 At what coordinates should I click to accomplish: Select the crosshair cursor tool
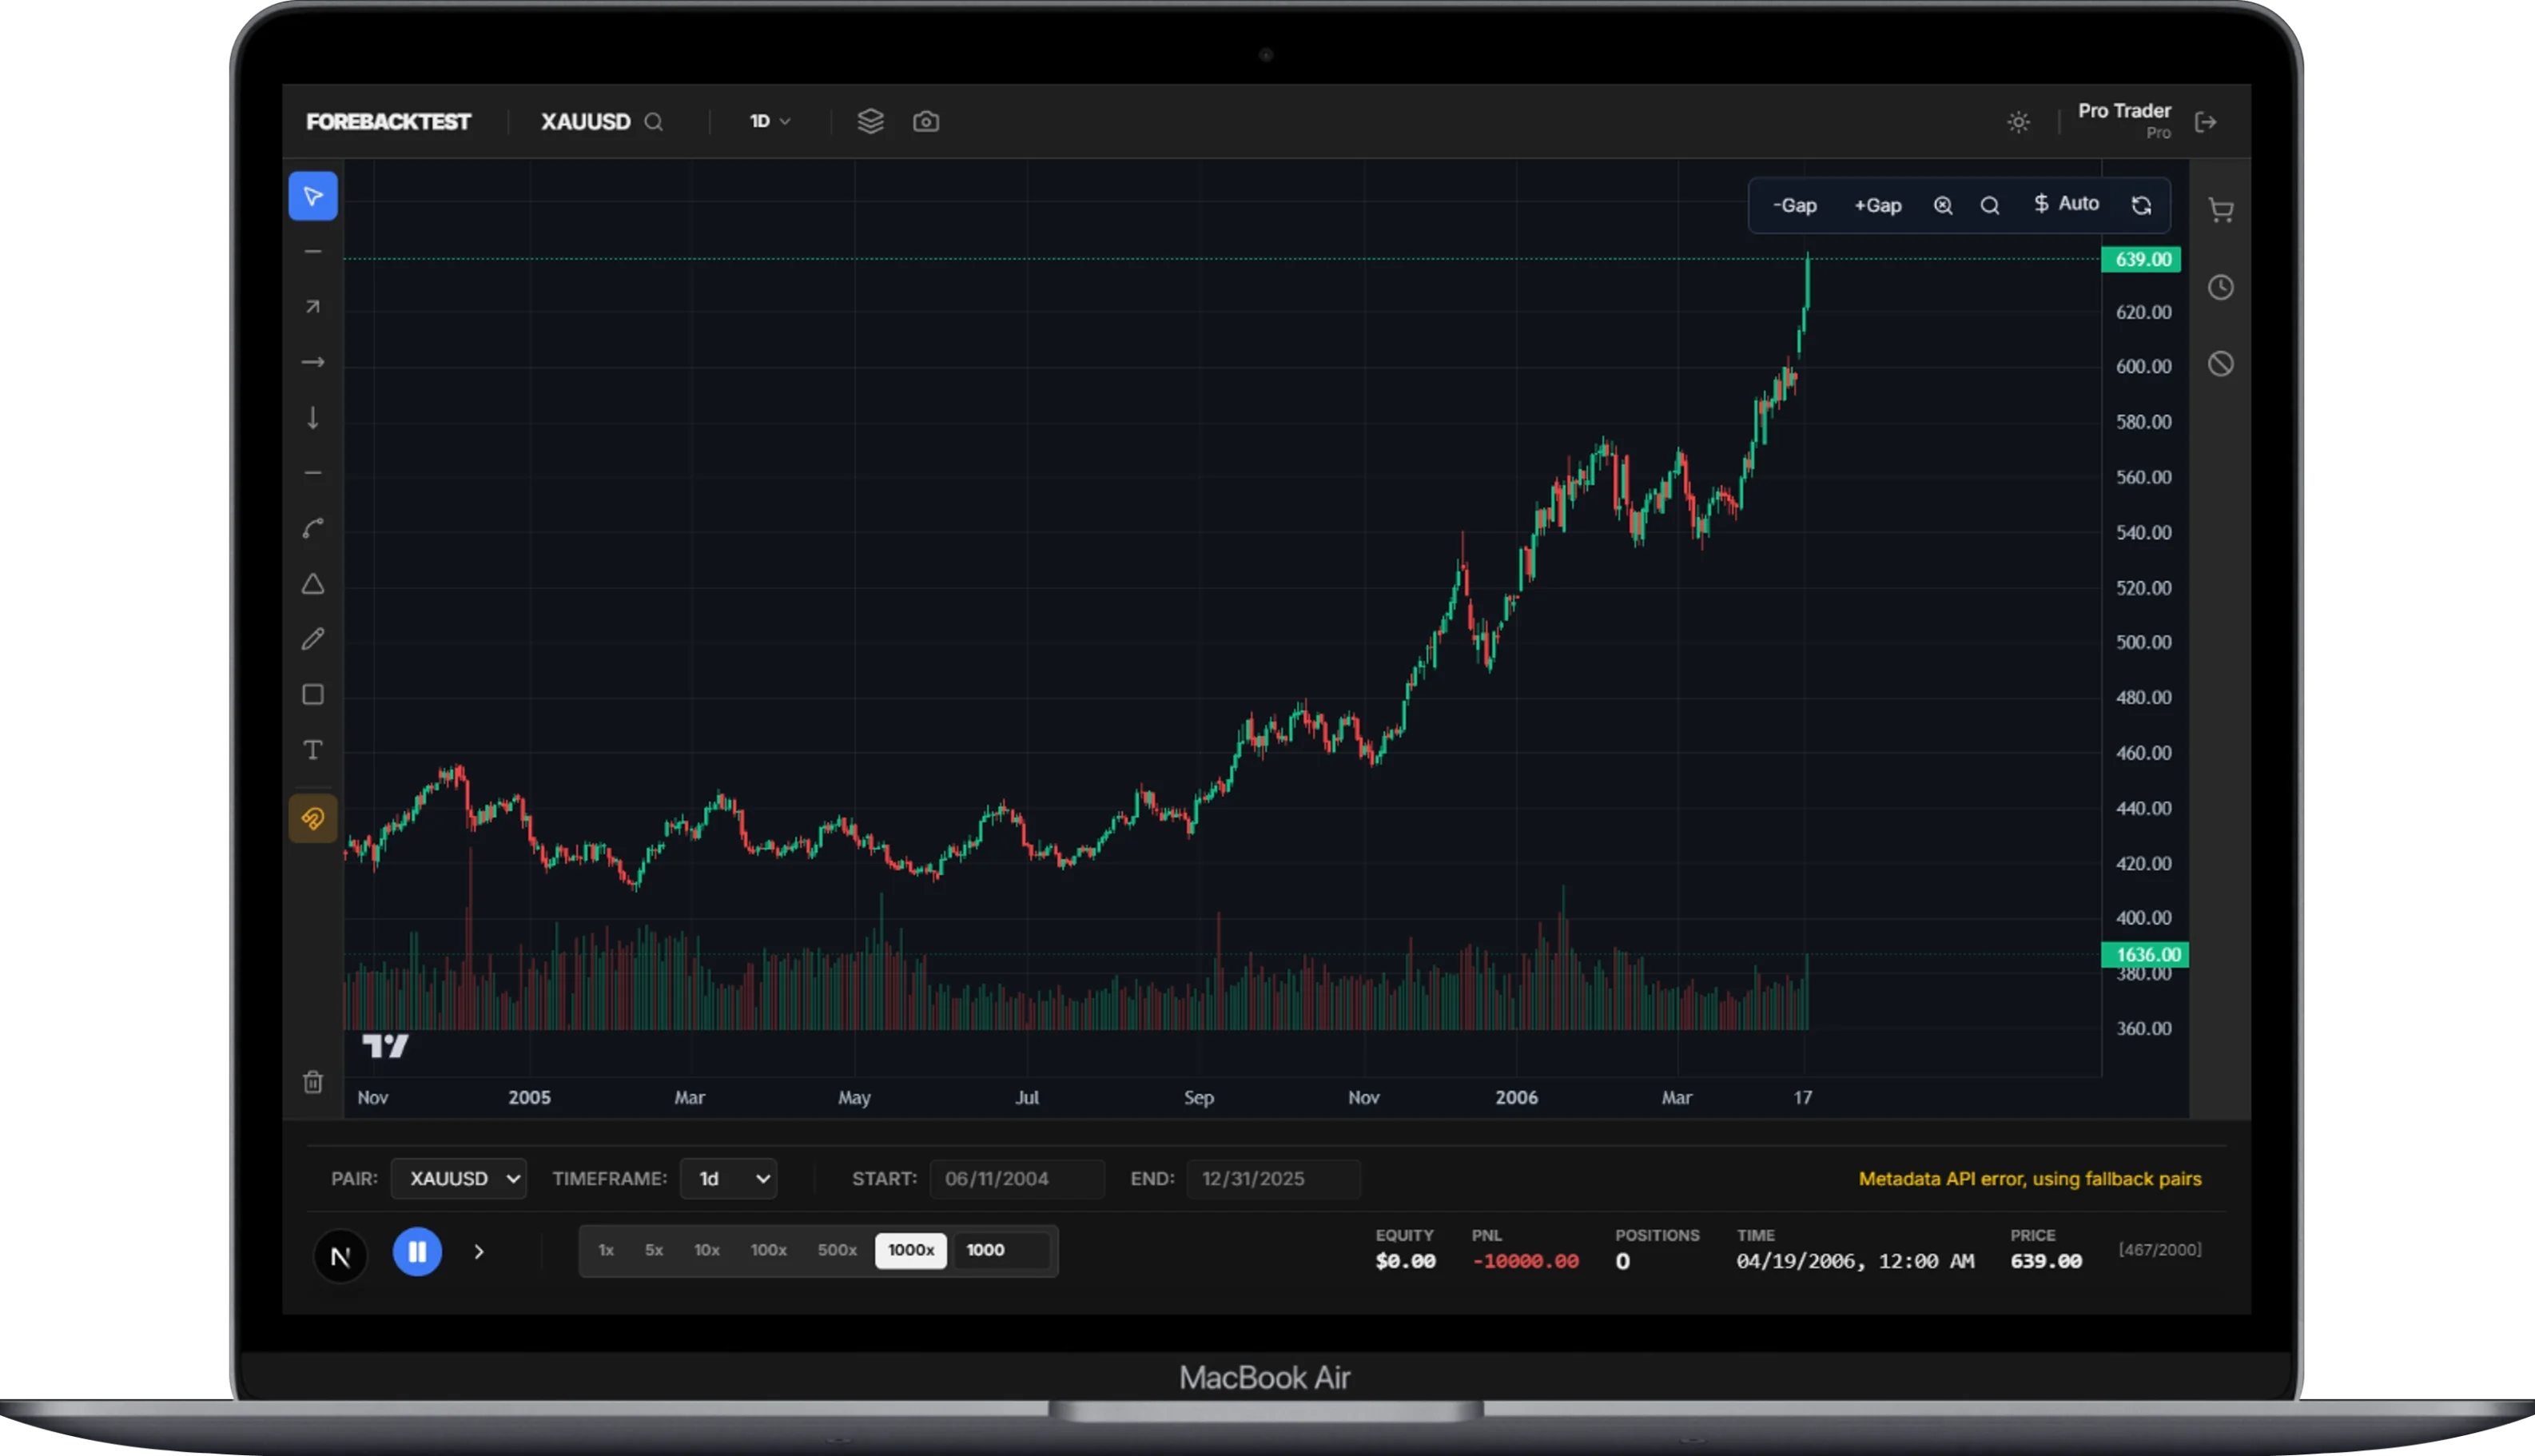coord(313,196)
